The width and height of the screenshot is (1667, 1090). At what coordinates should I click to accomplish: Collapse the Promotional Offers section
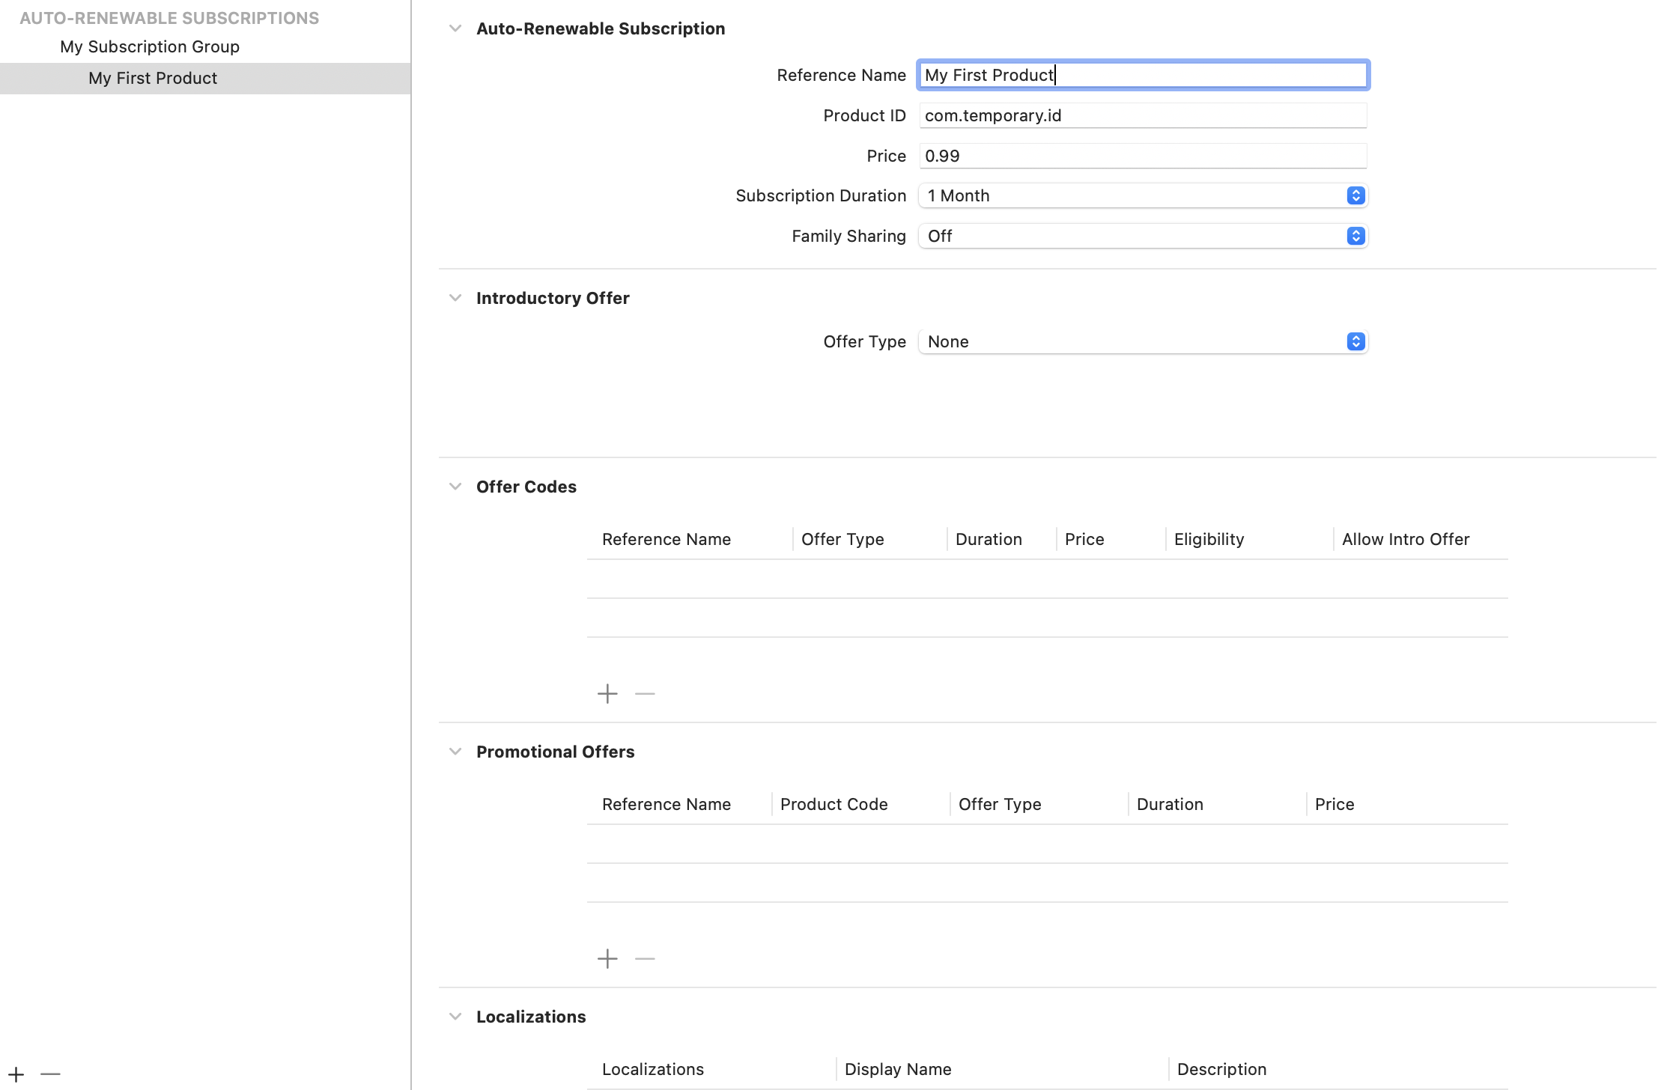(x=455, y=752)
